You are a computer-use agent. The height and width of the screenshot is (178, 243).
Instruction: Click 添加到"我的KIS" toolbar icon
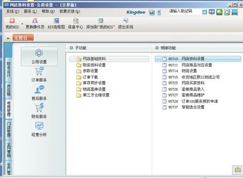101,20
